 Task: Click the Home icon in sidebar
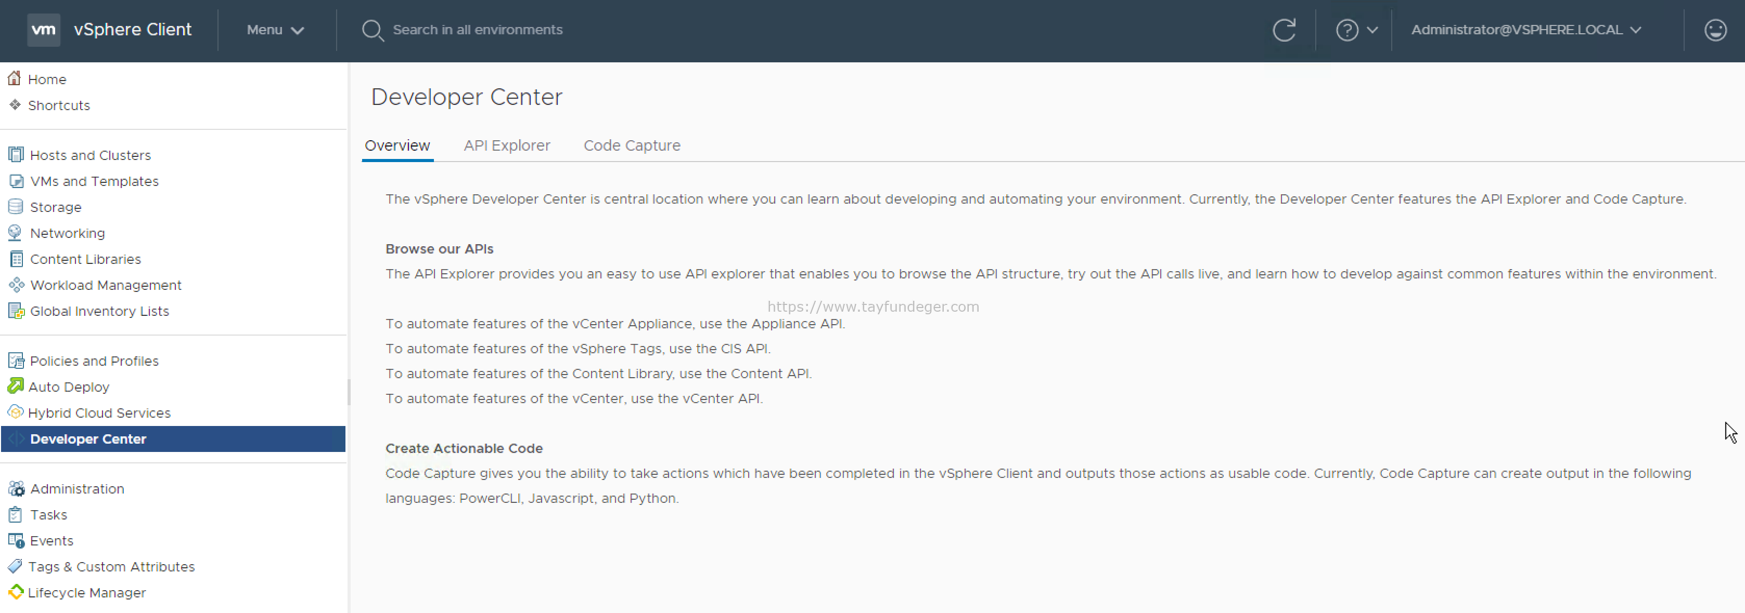[x=14, y=78]
